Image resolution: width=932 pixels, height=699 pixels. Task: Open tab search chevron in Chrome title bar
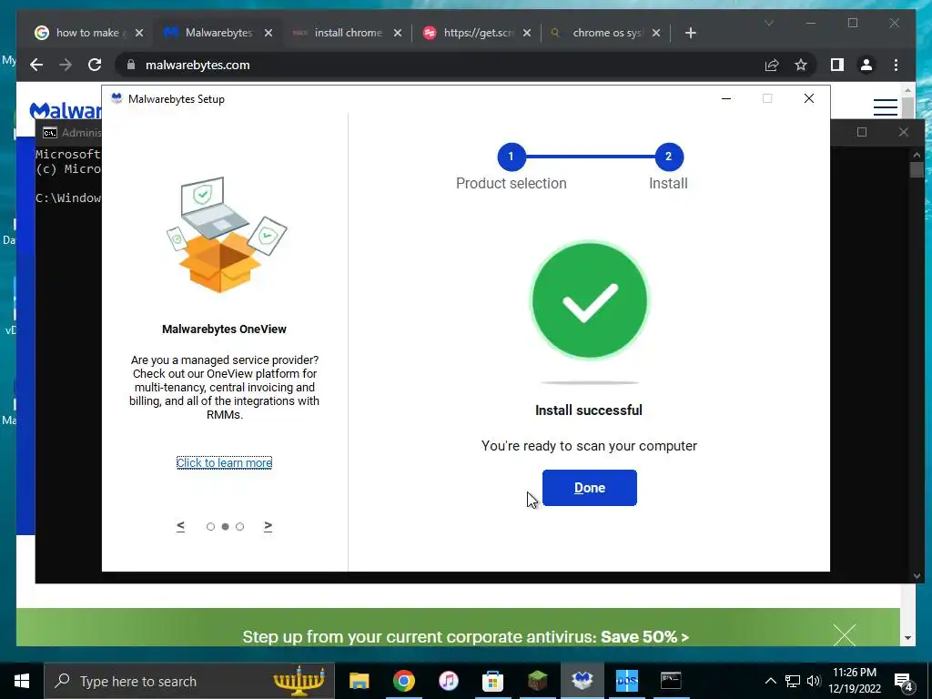(768, 23)
